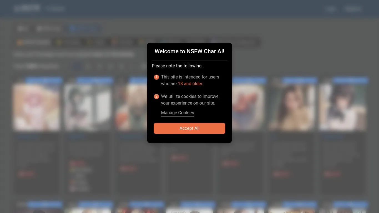
Task: Select the red-icon category chip in the filter row
Action: (x=122, y=42)
